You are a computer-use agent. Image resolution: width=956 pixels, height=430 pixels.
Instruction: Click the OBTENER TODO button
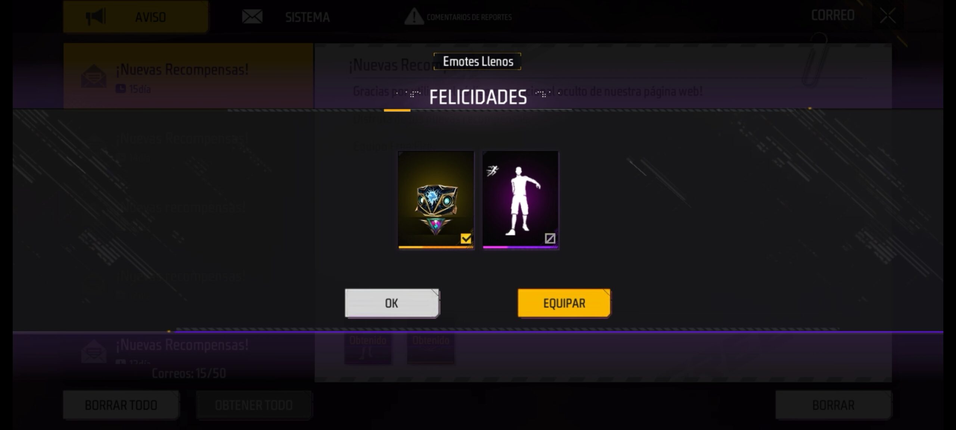[254, 405]
